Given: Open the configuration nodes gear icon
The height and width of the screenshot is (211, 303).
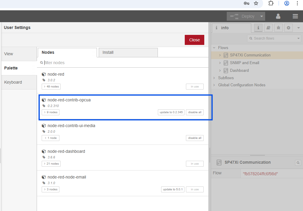Looking at the screenshot, I should (288, 28).
